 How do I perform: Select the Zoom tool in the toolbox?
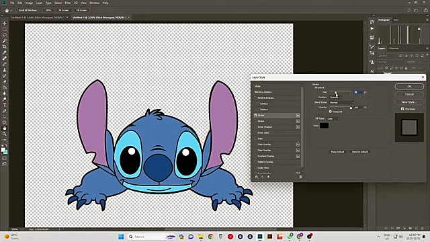point(5,134)
